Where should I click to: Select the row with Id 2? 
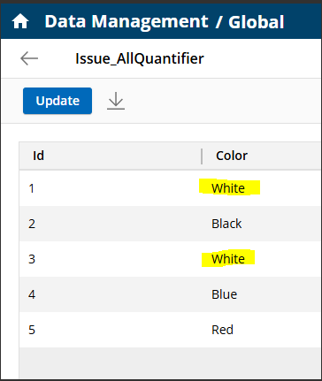pos(171,224)
